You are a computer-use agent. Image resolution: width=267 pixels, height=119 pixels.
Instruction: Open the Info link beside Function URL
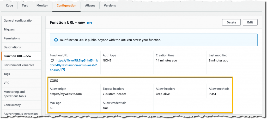click(x=89, y=23)
